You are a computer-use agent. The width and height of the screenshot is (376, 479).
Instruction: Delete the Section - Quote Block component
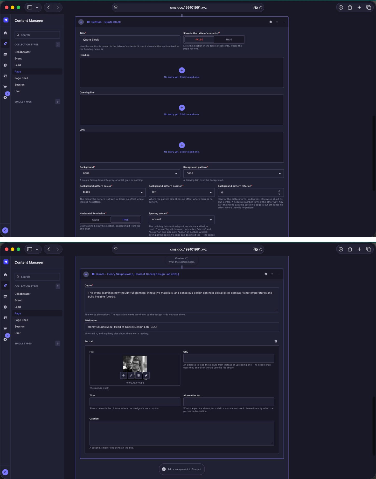coord(270,22)
